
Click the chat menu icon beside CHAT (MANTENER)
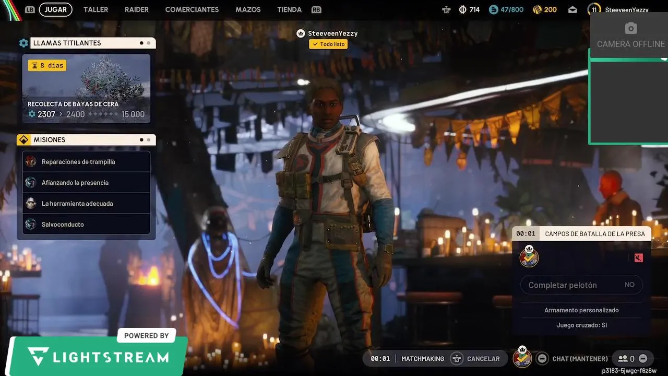coord(542,359)
